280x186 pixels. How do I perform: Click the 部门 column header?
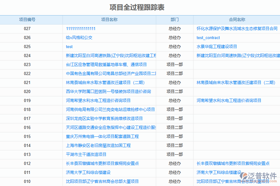click(x=174, y=19)
